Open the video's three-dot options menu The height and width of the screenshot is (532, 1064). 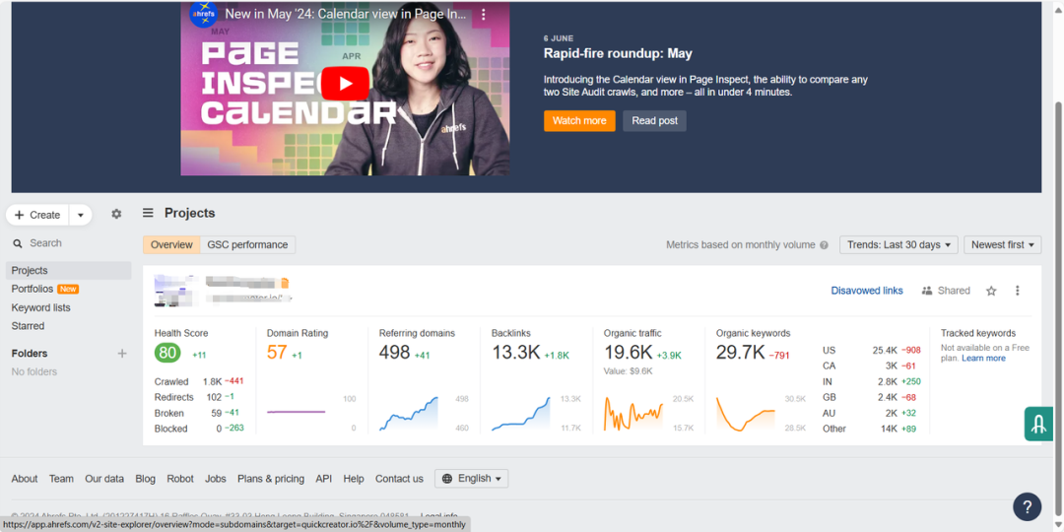(483, 14)
